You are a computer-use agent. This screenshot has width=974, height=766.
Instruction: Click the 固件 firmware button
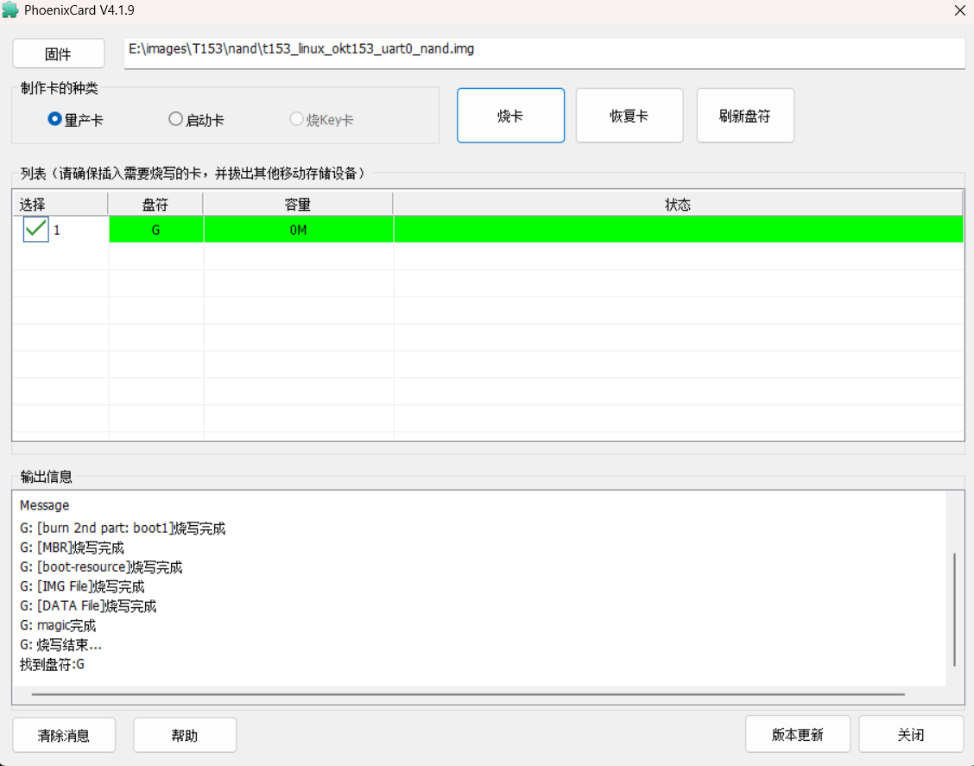tap(58, 54)
